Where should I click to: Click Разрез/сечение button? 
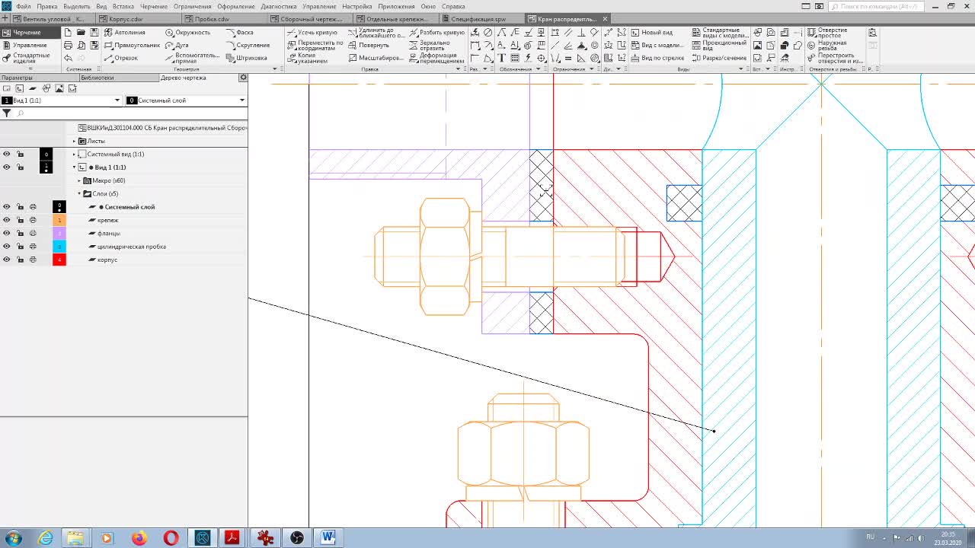(719, 58)
